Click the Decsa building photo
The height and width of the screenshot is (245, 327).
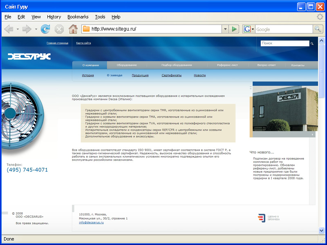point(285,108)
